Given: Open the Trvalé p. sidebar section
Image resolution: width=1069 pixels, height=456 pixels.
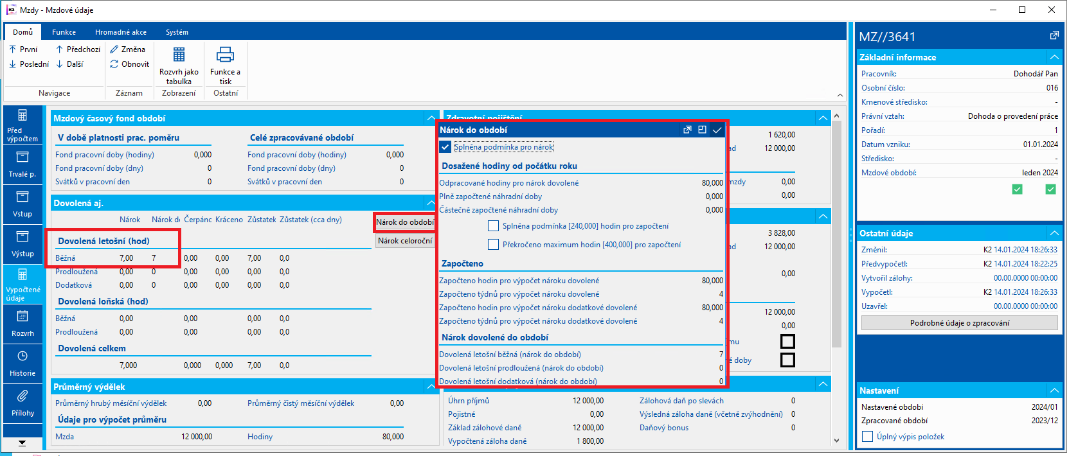Looking at the screenshot, I should [x=22, y=165].
